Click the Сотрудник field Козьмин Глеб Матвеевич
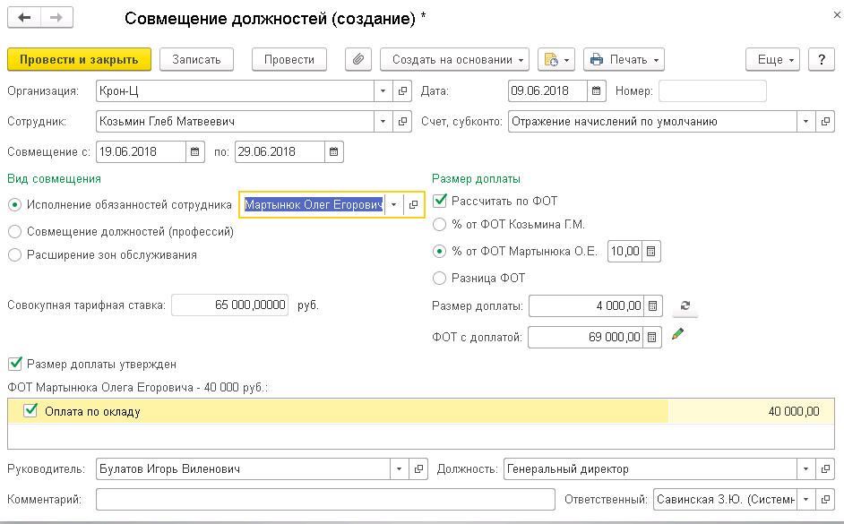The width and height of the screenshot is (844, 524). tap(235, 122)
